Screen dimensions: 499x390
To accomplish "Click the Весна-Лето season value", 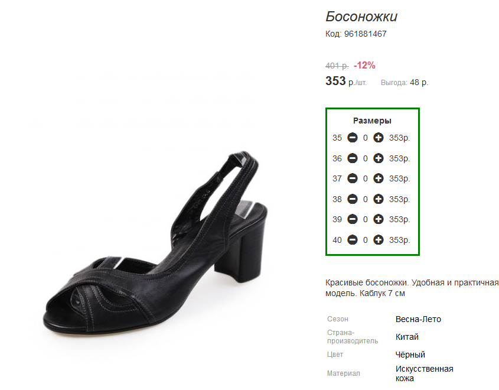I will coord(418,319).
